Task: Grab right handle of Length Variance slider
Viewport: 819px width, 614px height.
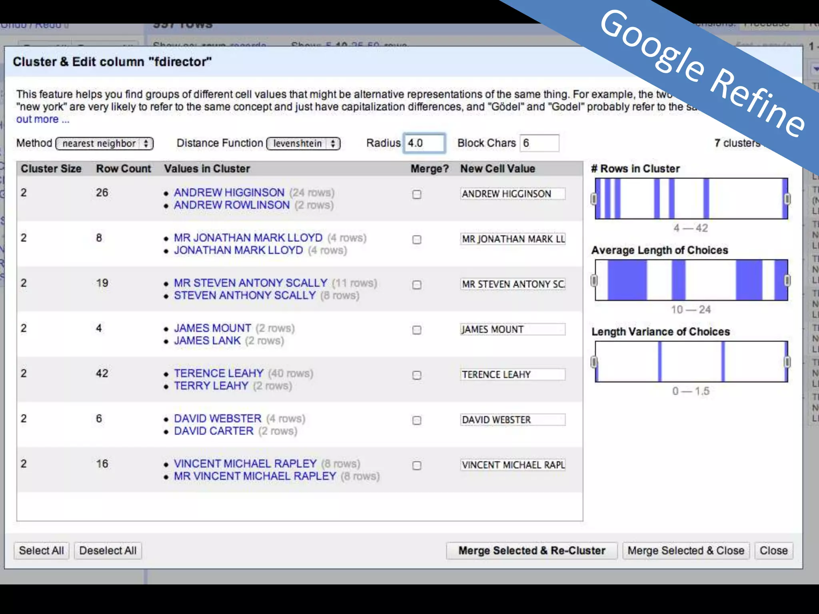Action: pos(787,362)
